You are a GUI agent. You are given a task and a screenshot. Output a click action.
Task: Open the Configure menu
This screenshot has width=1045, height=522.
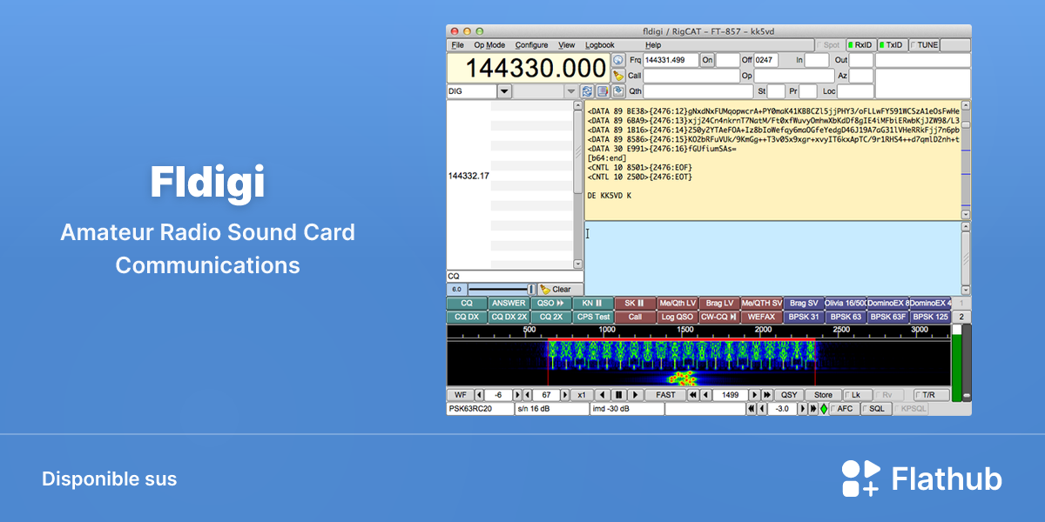click(532, 45)
